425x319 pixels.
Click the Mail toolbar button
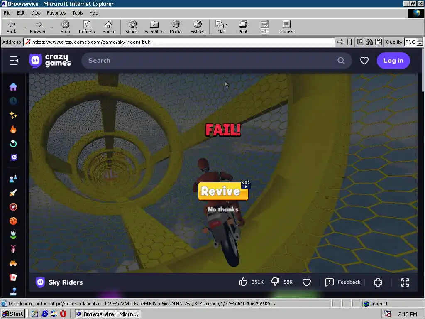pyautogui.click(x=220, y=27)
